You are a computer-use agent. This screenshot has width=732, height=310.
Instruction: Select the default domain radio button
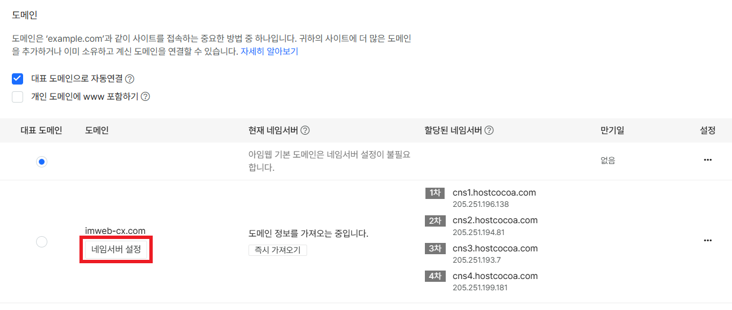pyautogui.click(x=41, y=162)
